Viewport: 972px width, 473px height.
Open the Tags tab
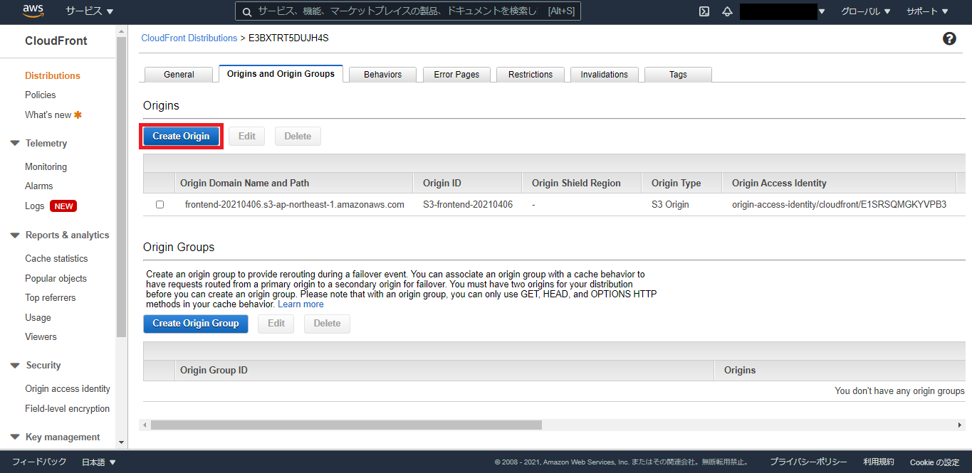tap(678, 75)
